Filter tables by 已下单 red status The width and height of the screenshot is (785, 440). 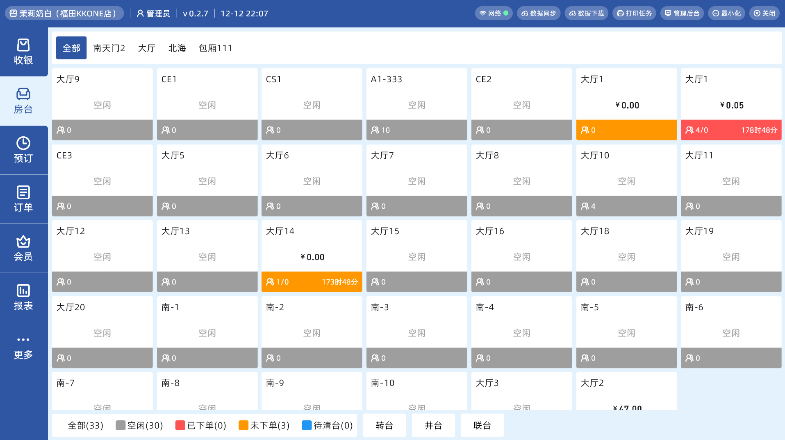201,426
